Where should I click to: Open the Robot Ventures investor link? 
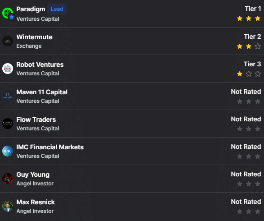(x=40, y=64)
